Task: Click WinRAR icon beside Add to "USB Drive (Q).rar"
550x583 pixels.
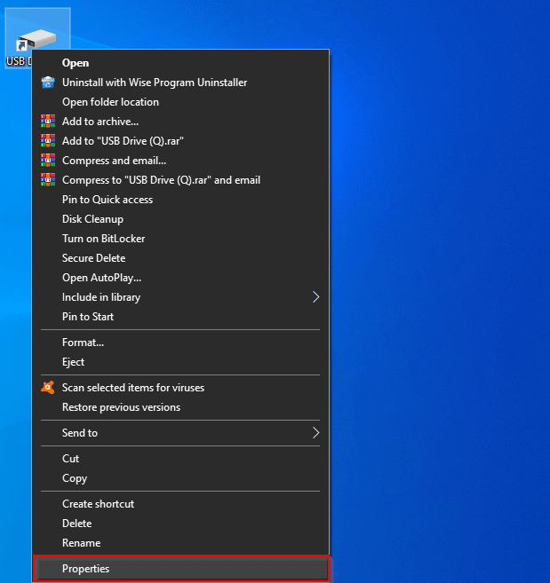Action: click(x=48, y=141)
